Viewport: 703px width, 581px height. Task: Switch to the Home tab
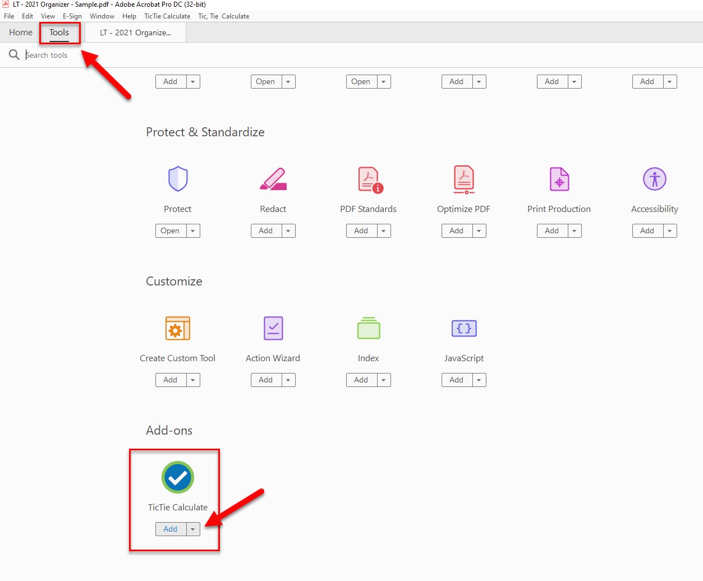(x=21, y=33)
